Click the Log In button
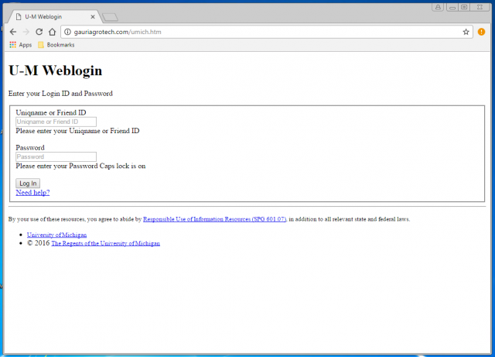The width and height of the screenshot is (495, 357). [28, 184]
